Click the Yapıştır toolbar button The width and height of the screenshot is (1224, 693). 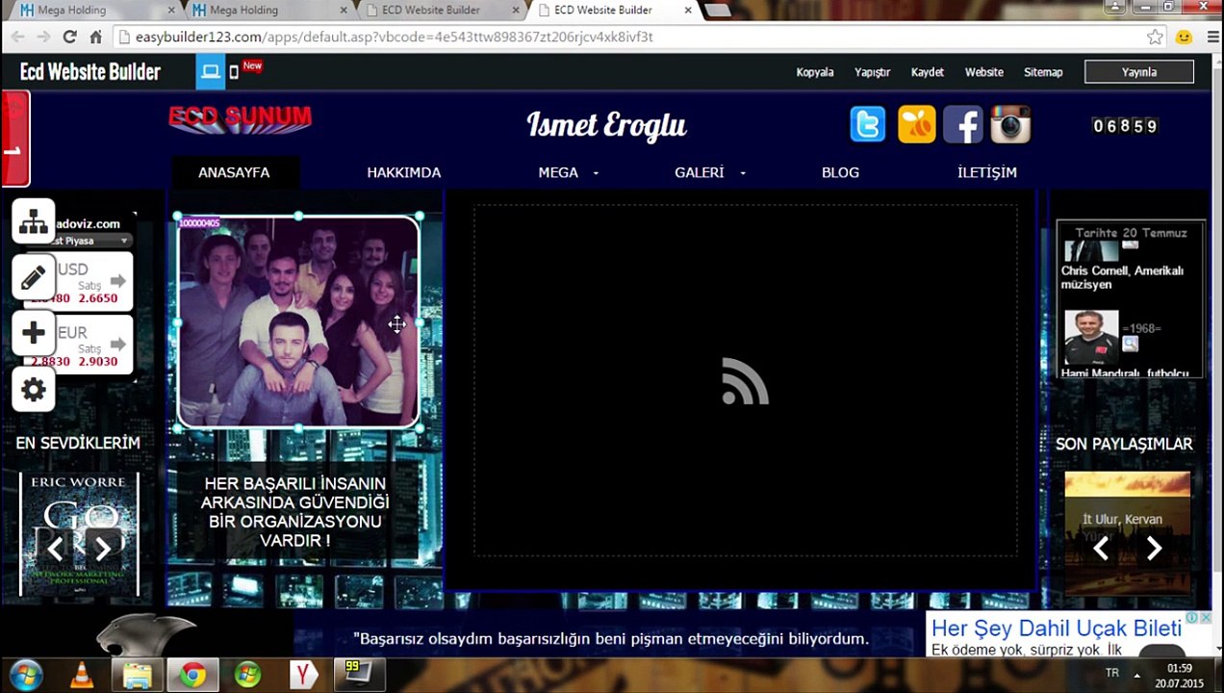click(x=873, y=72)
